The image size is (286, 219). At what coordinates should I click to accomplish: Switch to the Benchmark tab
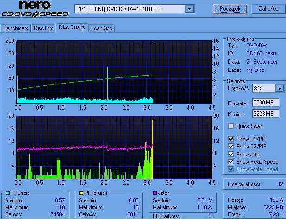[x=16, y=28]
